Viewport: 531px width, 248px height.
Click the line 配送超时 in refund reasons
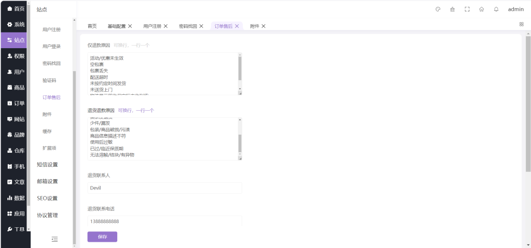click(x=99, y=77)
